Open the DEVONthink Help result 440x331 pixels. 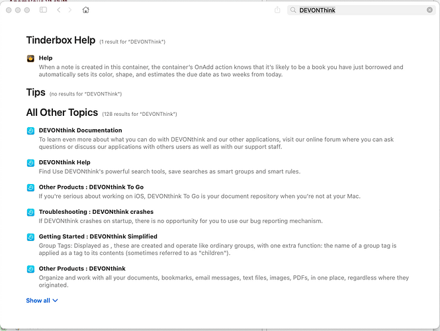click(64, 162)
